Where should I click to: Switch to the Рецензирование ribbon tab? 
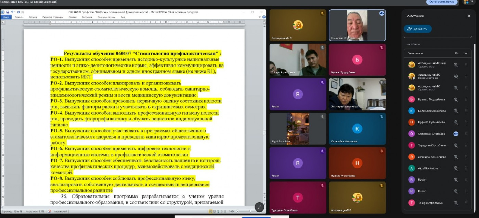106,17
